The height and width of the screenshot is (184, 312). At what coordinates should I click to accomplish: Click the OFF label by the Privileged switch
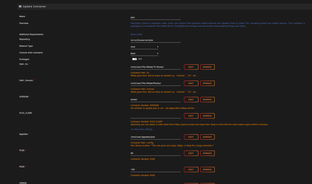coord(140,59)
